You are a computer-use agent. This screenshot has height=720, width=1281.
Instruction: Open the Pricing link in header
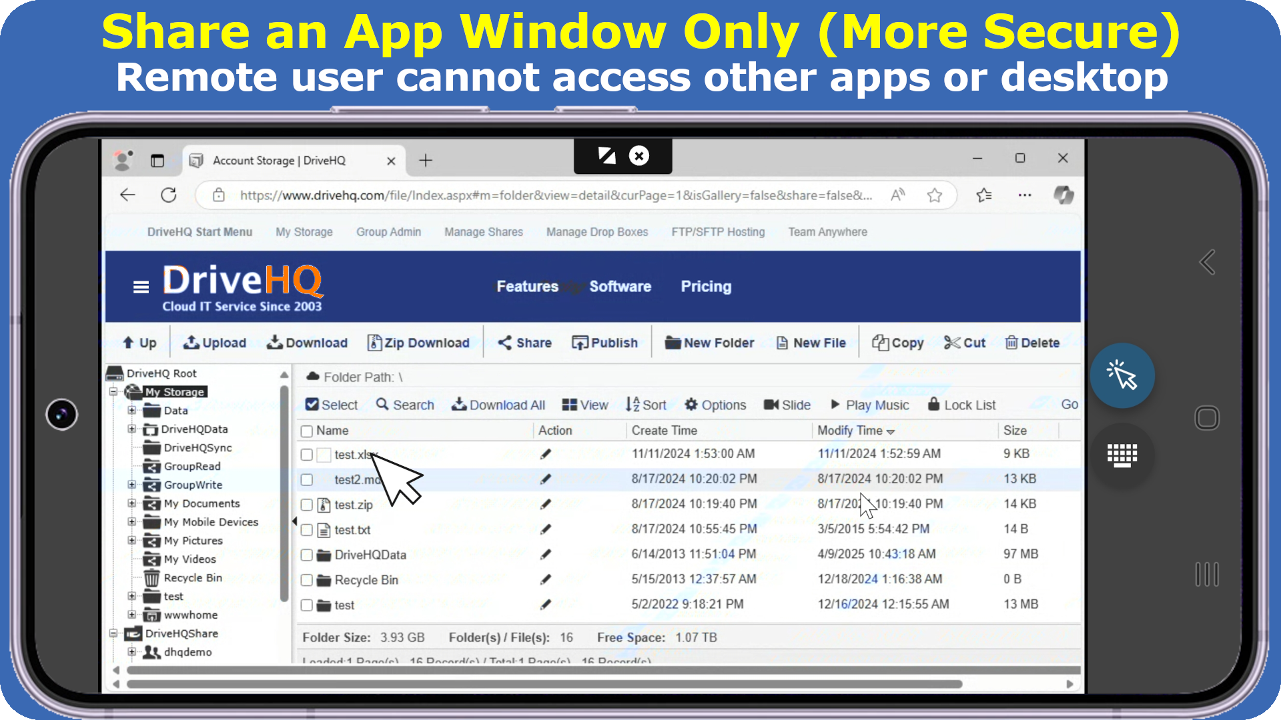coord(706,287)
